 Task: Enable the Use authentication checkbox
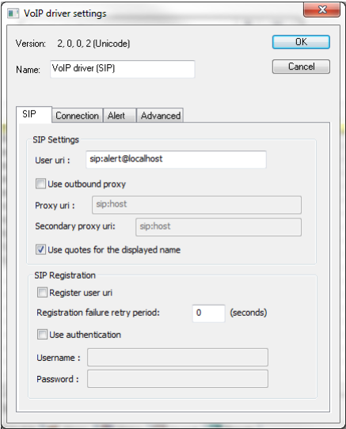[42, 334]
